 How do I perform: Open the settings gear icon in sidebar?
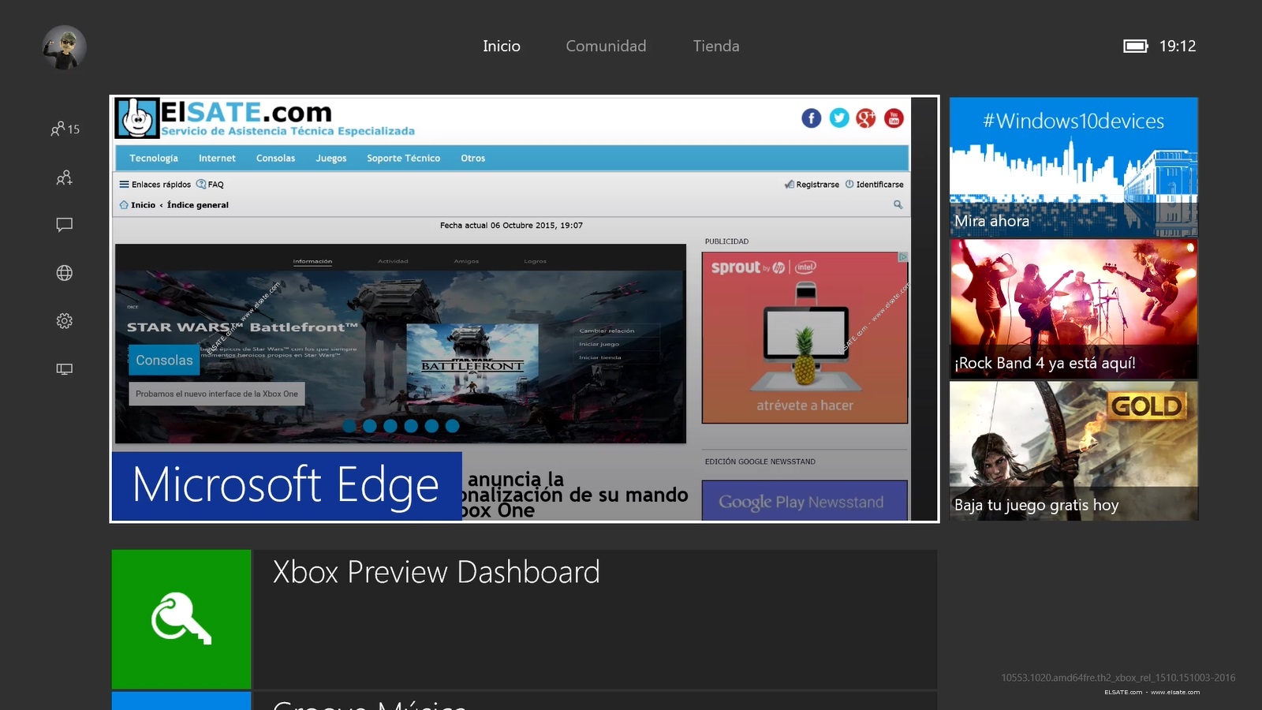click(65, 321)
